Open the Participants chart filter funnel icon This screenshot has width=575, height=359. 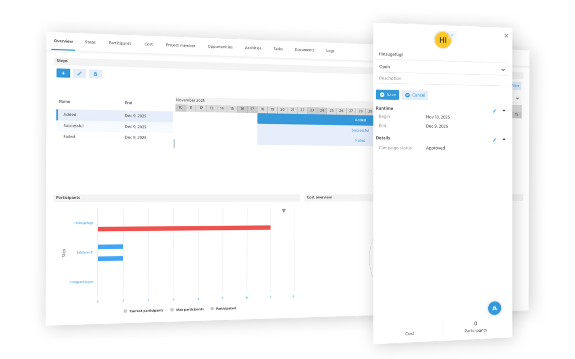click(283, 211)
